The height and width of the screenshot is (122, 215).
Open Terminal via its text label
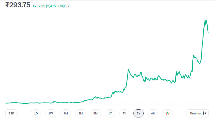point(195,113)
